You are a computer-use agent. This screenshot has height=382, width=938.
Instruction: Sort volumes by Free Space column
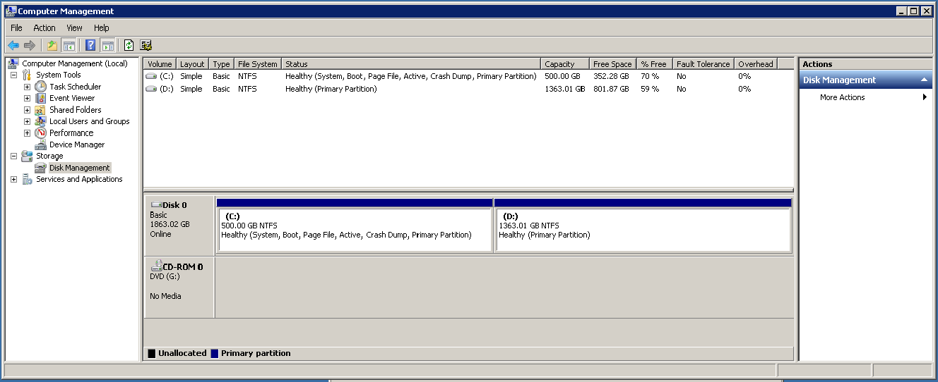tap(612, 63)
